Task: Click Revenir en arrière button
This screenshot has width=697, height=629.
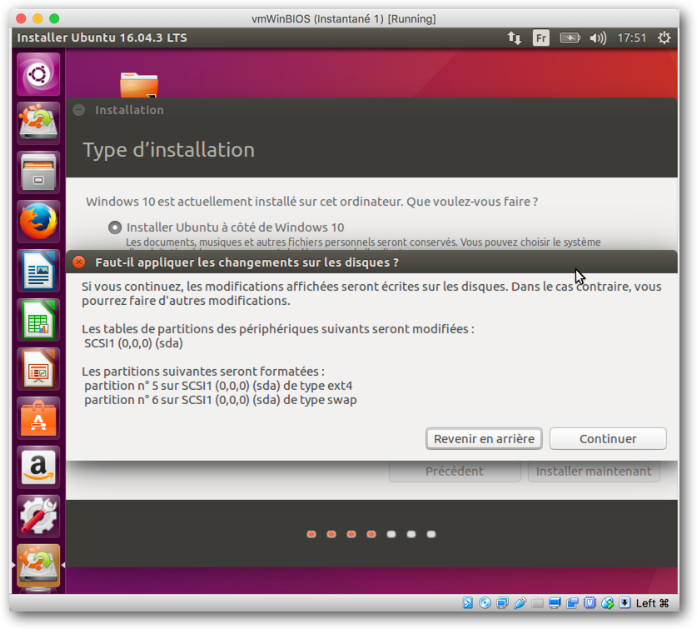Action: 484,438
